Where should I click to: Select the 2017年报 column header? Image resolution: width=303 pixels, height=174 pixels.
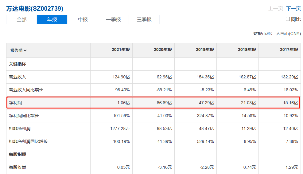[x=289, y=50]
